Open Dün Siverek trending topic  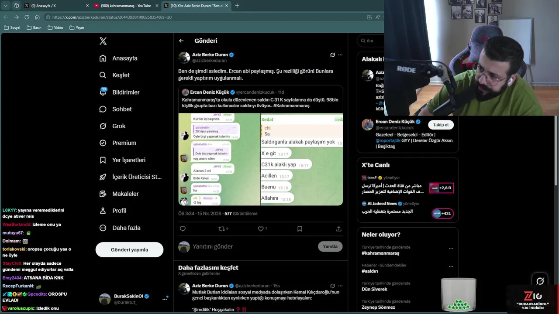[374, 289]
